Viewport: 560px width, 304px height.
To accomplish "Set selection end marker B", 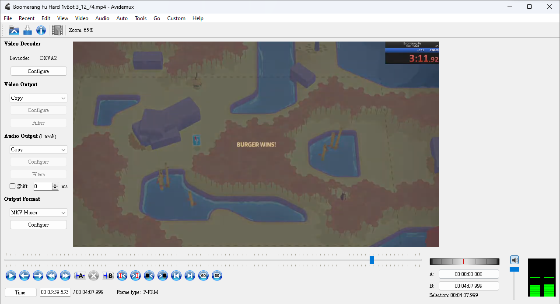I will (108, 276).
